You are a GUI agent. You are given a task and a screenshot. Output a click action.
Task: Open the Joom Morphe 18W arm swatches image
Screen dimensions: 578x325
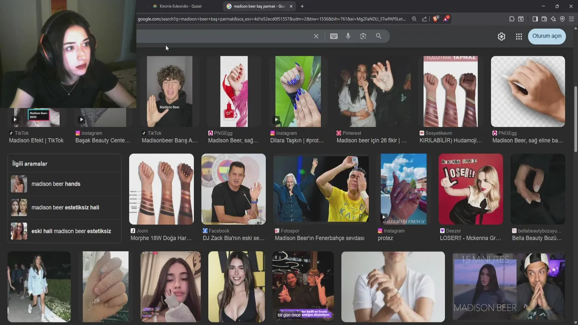161,189
